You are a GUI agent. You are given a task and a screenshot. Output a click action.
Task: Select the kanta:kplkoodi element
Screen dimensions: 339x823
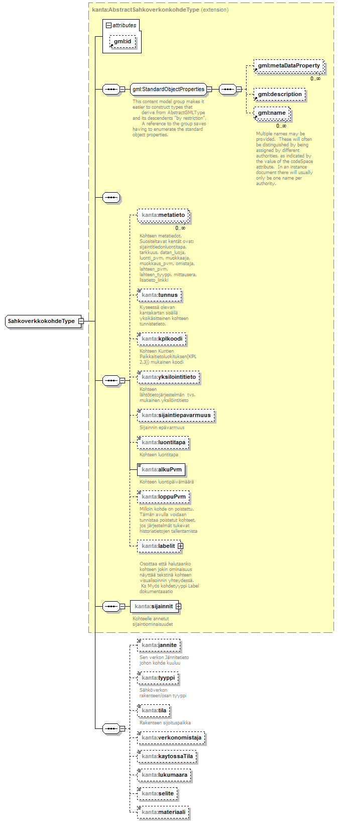(162, 339)
